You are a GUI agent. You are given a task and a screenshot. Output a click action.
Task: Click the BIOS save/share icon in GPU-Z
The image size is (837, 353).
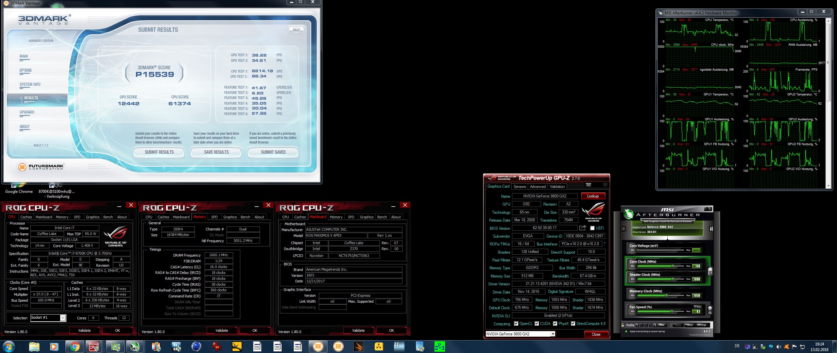pos(583,228)
